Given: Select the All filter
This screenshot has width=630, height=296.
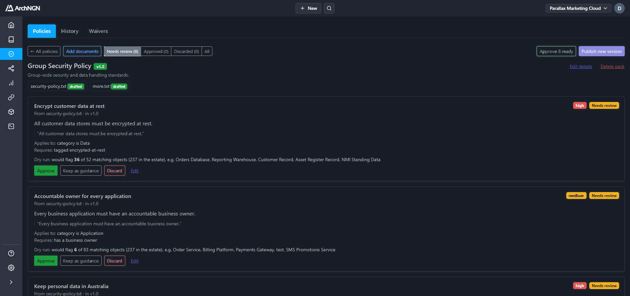Looking at the screenshot, I should (x=207, y=51).
